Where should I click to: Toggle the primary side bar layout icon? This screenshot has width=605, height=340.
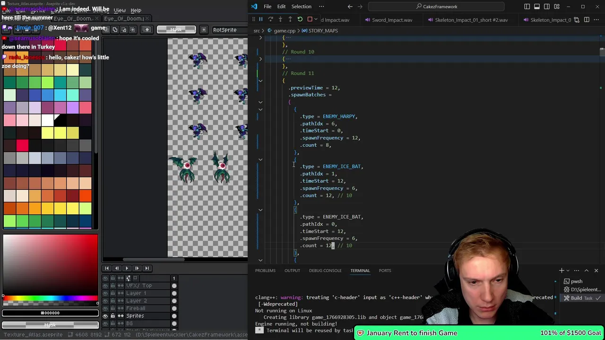click(x=527, y=7)
